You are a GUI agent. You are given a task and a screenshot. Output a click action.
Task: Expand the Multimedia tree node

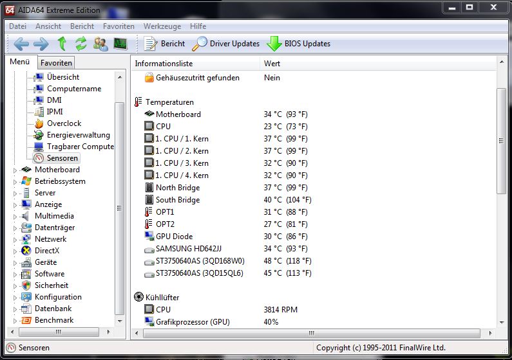point(15,217)
